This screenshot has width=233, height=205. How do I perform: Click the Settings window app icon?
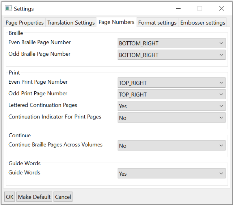point(8,8)
